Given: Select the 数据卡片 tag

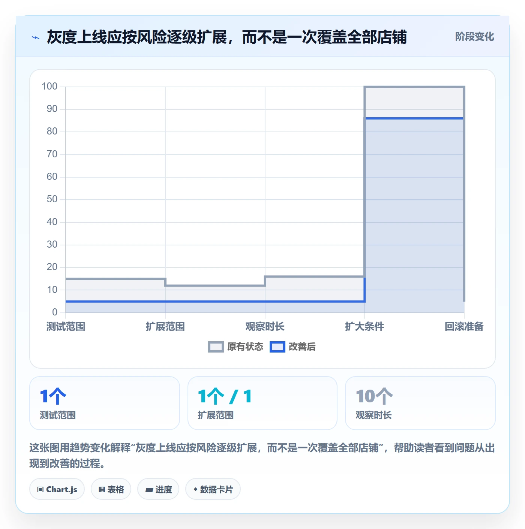Looking at the screenshot, I should click(x=213, y=489).
